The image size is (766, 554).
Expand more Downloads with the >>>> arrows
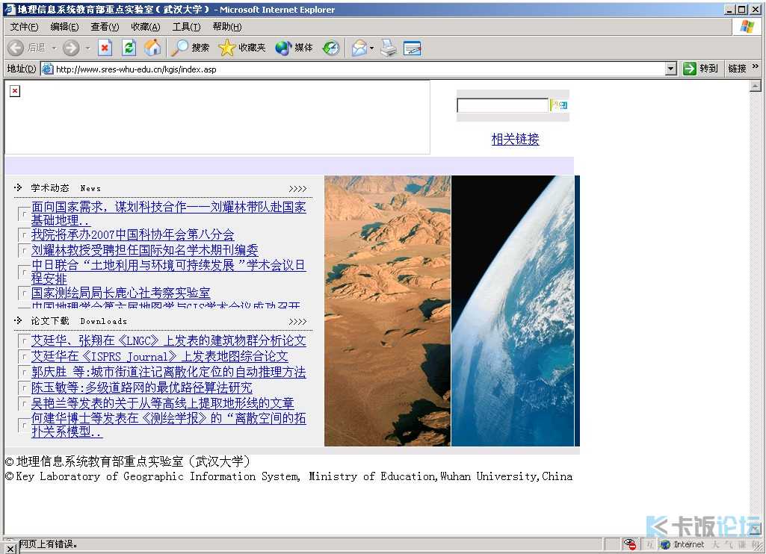[297, 322]
